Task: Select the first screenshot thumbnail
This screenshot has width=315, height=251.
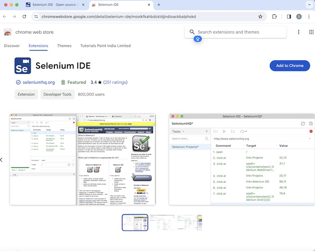Action: pos(135,223)
